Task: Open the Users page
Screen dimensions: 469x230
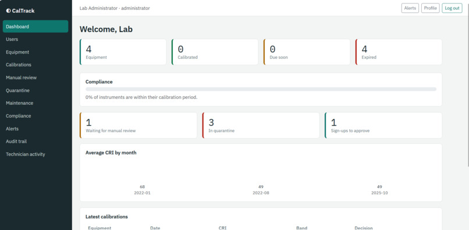Action: [x=35, y=39]
